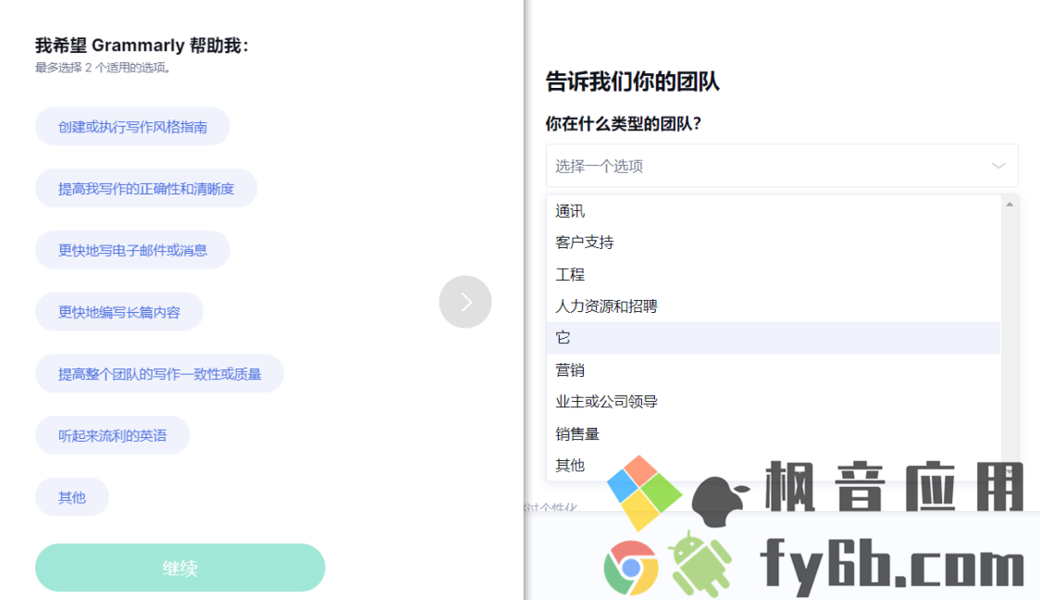Viewport: 1040px width, 600px height.
Task: Click the dropdown list scrollbar up arrow
Action: (1009, 205)
